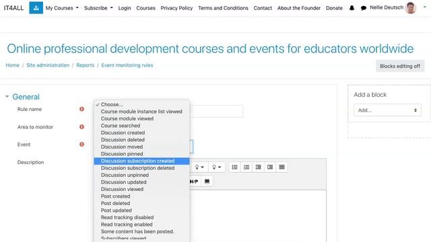Click the indent button in the editor
Viewport: 431px width, 242px height.
[x=270, y=167]
